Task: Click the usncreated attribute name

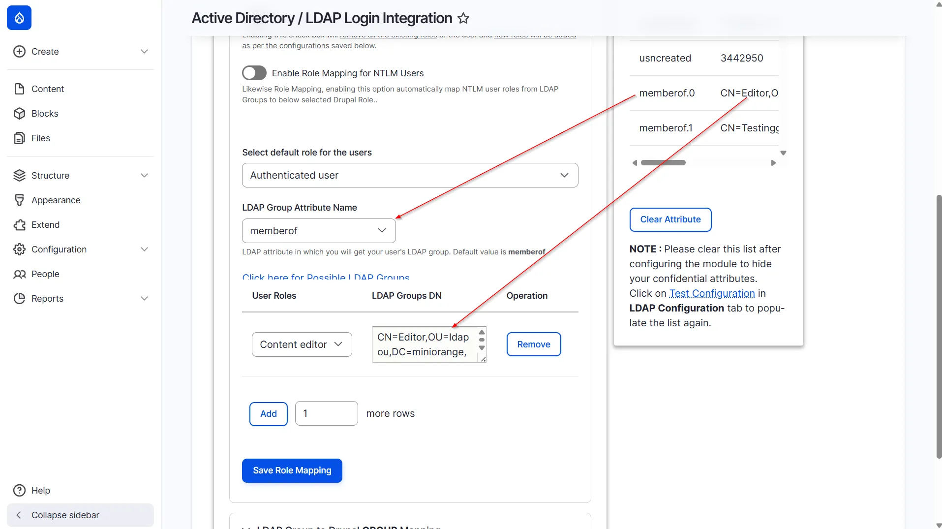Action: coord(665,58)
